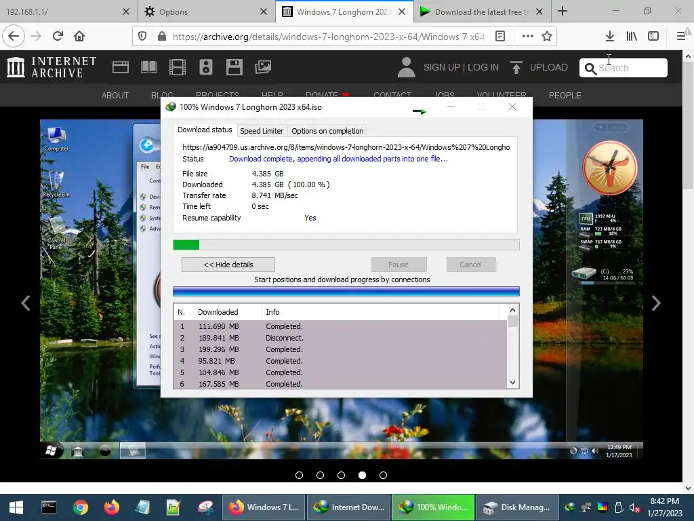This screenshot has height=521, width=694.
Task: Click the user avatar icon
Action: [407, 67]
